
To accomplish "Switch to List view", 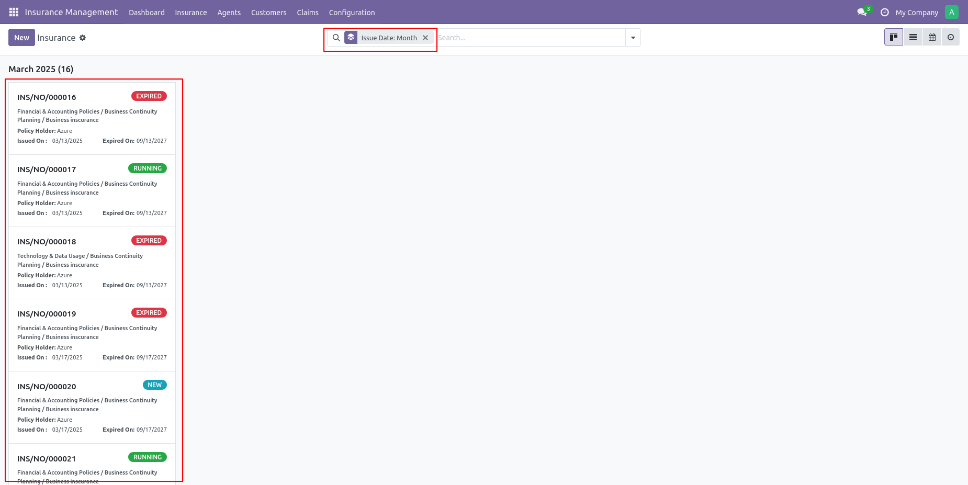I will point(913,37).
